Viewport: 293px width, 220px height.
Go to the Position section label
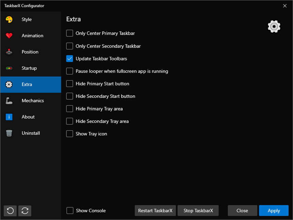point(30,52)
